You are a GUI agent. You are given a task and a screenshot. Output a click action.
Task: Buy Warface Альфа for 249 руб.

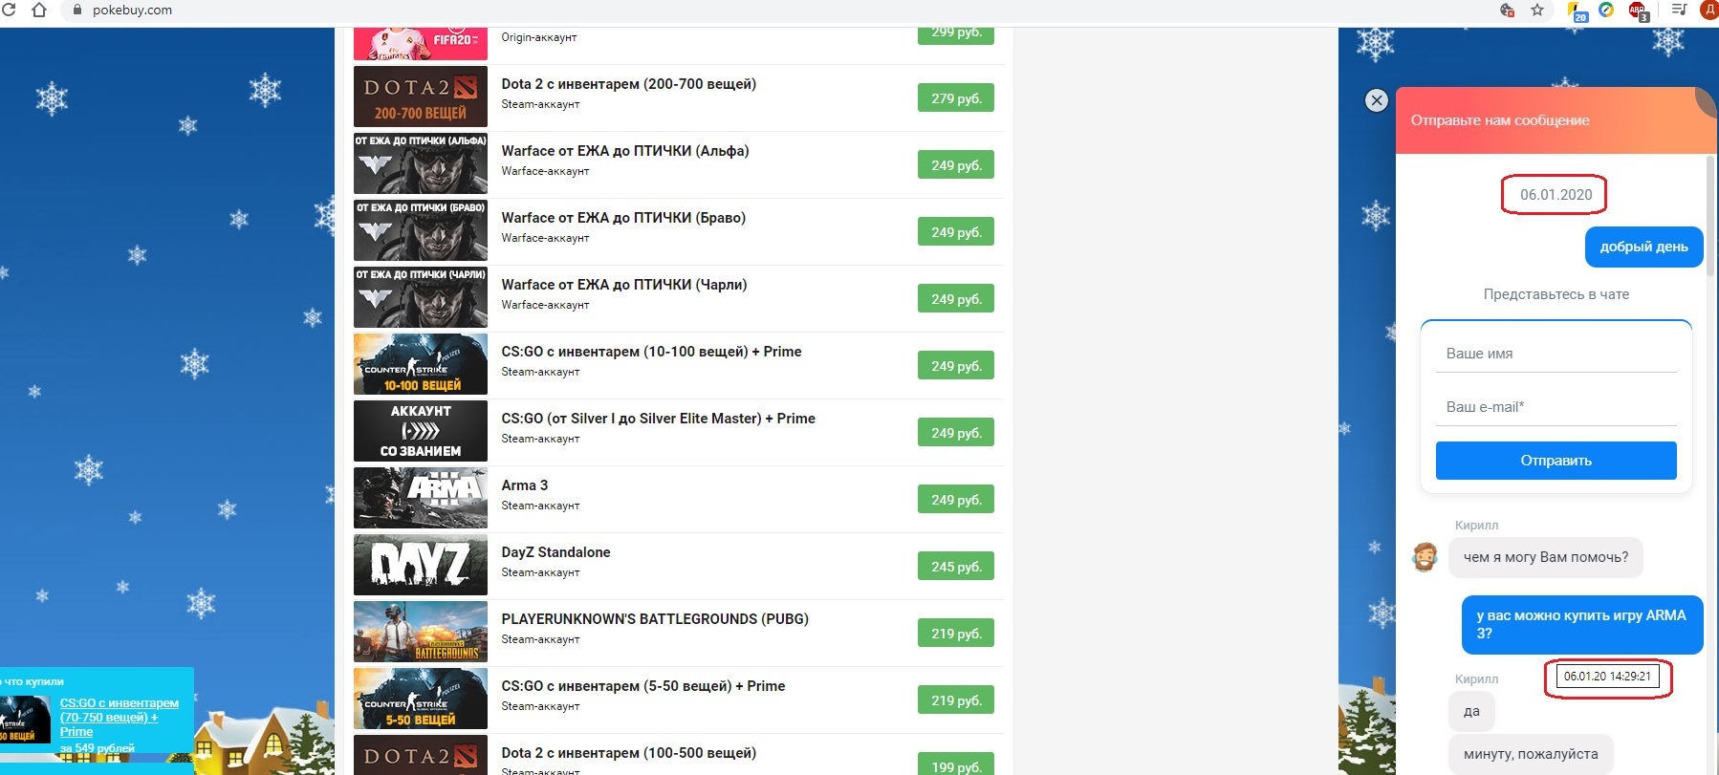(956, 165)
